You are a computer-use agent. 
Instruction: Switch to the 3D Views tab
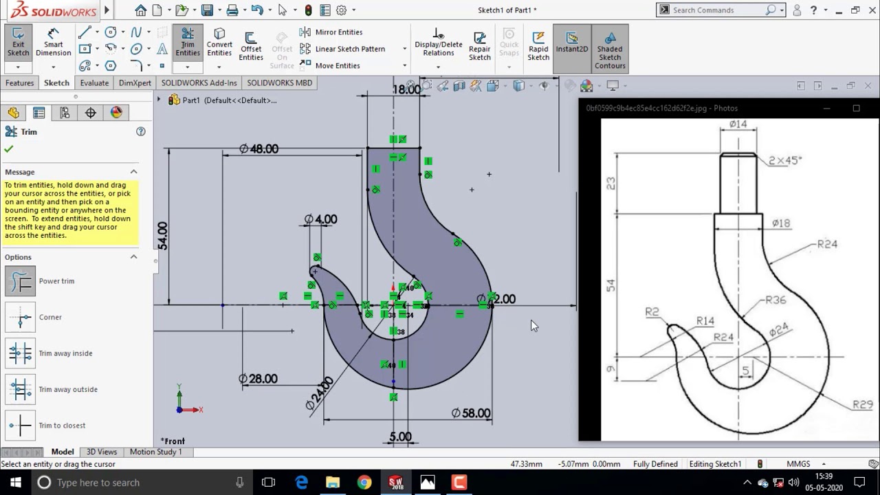102,452
